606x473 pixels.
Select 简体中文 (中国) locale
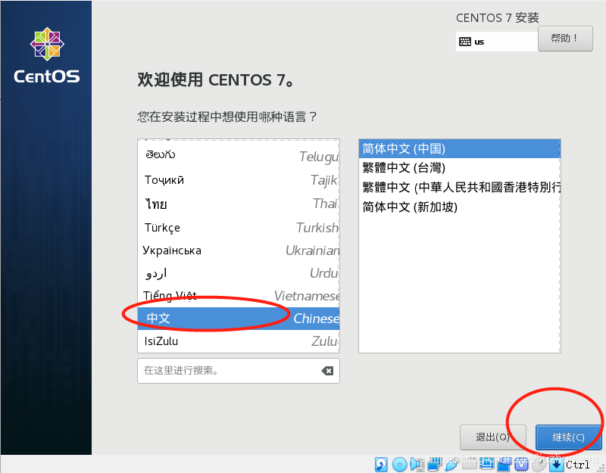pos(460,148)
